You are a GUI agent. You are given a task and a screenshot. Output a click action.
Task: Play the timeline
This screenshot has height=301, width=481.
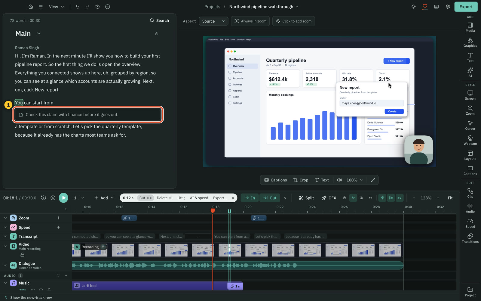(x=63, y=198)
